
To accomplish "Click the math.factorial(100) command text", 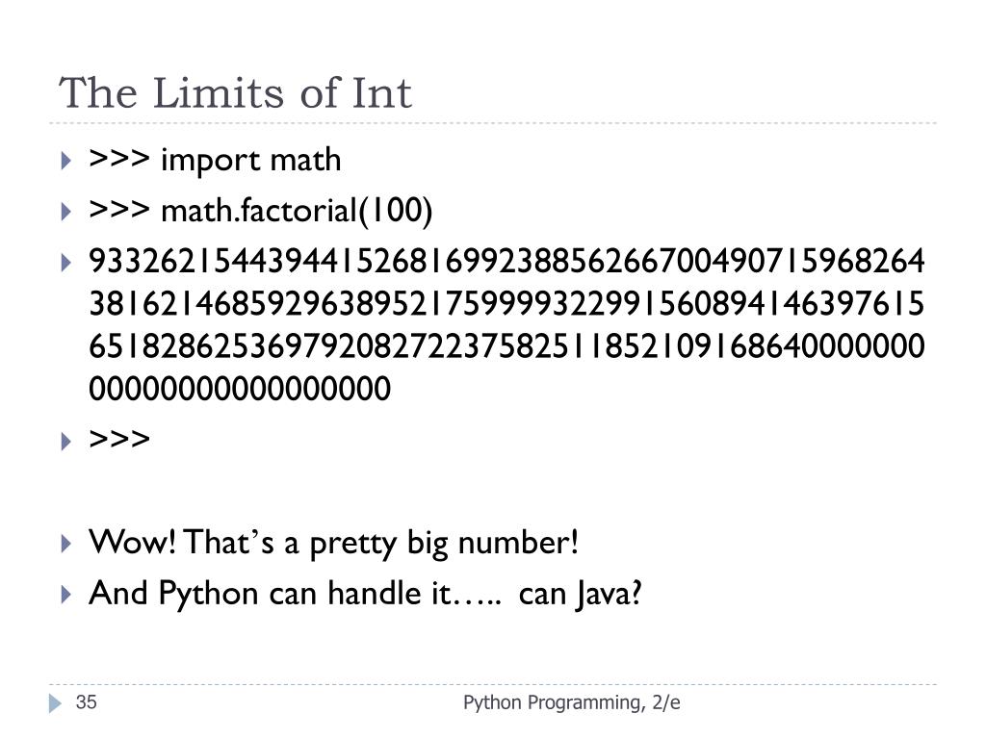I will pyautogui.click(x=297, y=211).
